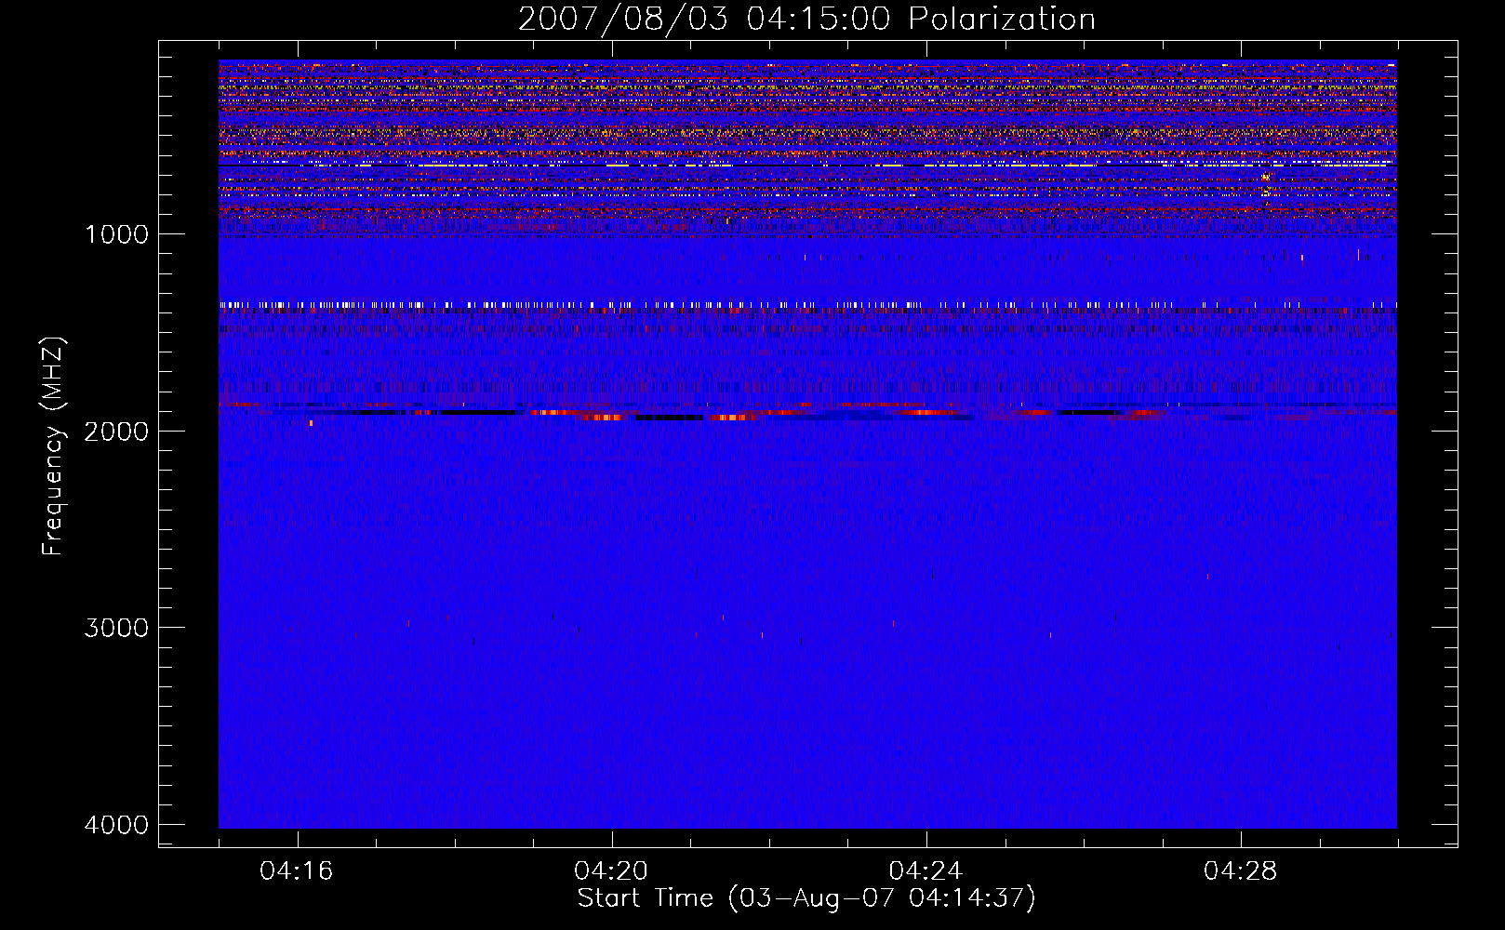Click the "4000" frequency tick label

(x=116, y=825)
